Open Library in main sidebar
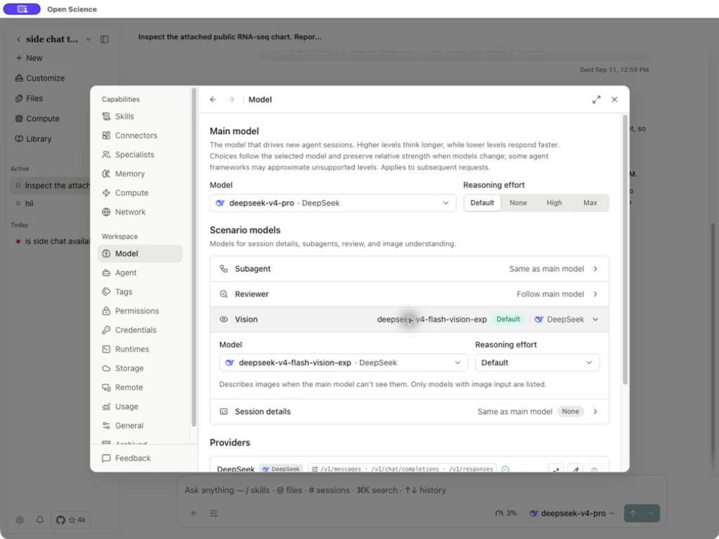This screenshot has width=719, height=539. [x=33, y=138]
